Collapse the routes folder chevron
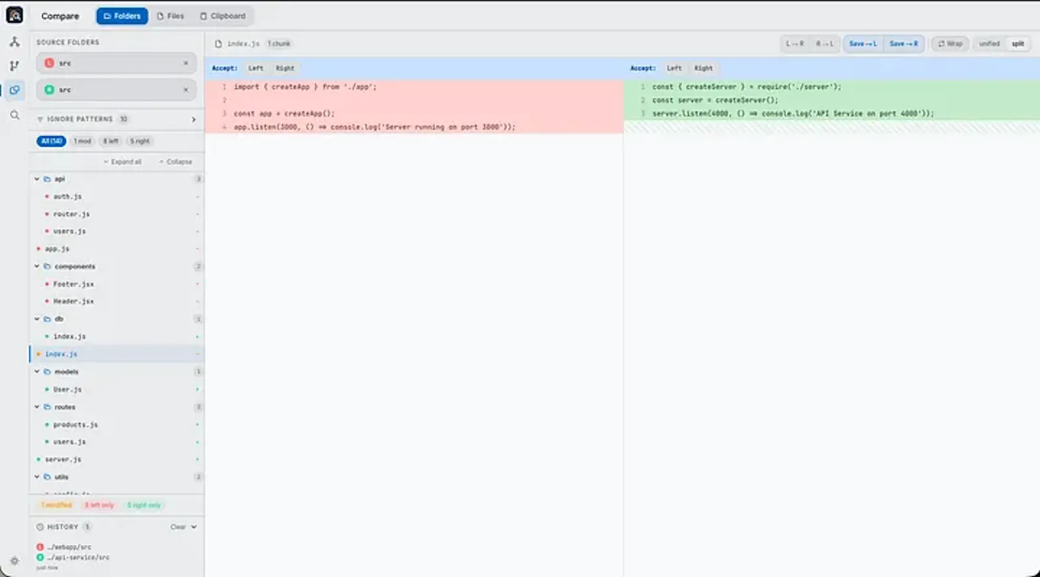 point(37,407)
